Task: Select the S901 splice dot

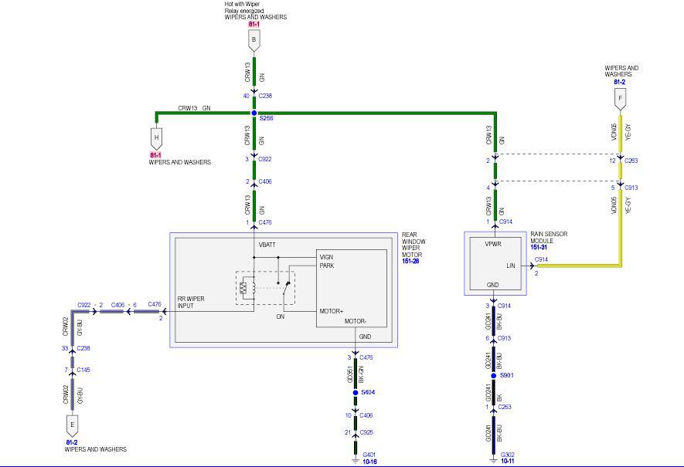Action: pos(493,375)
